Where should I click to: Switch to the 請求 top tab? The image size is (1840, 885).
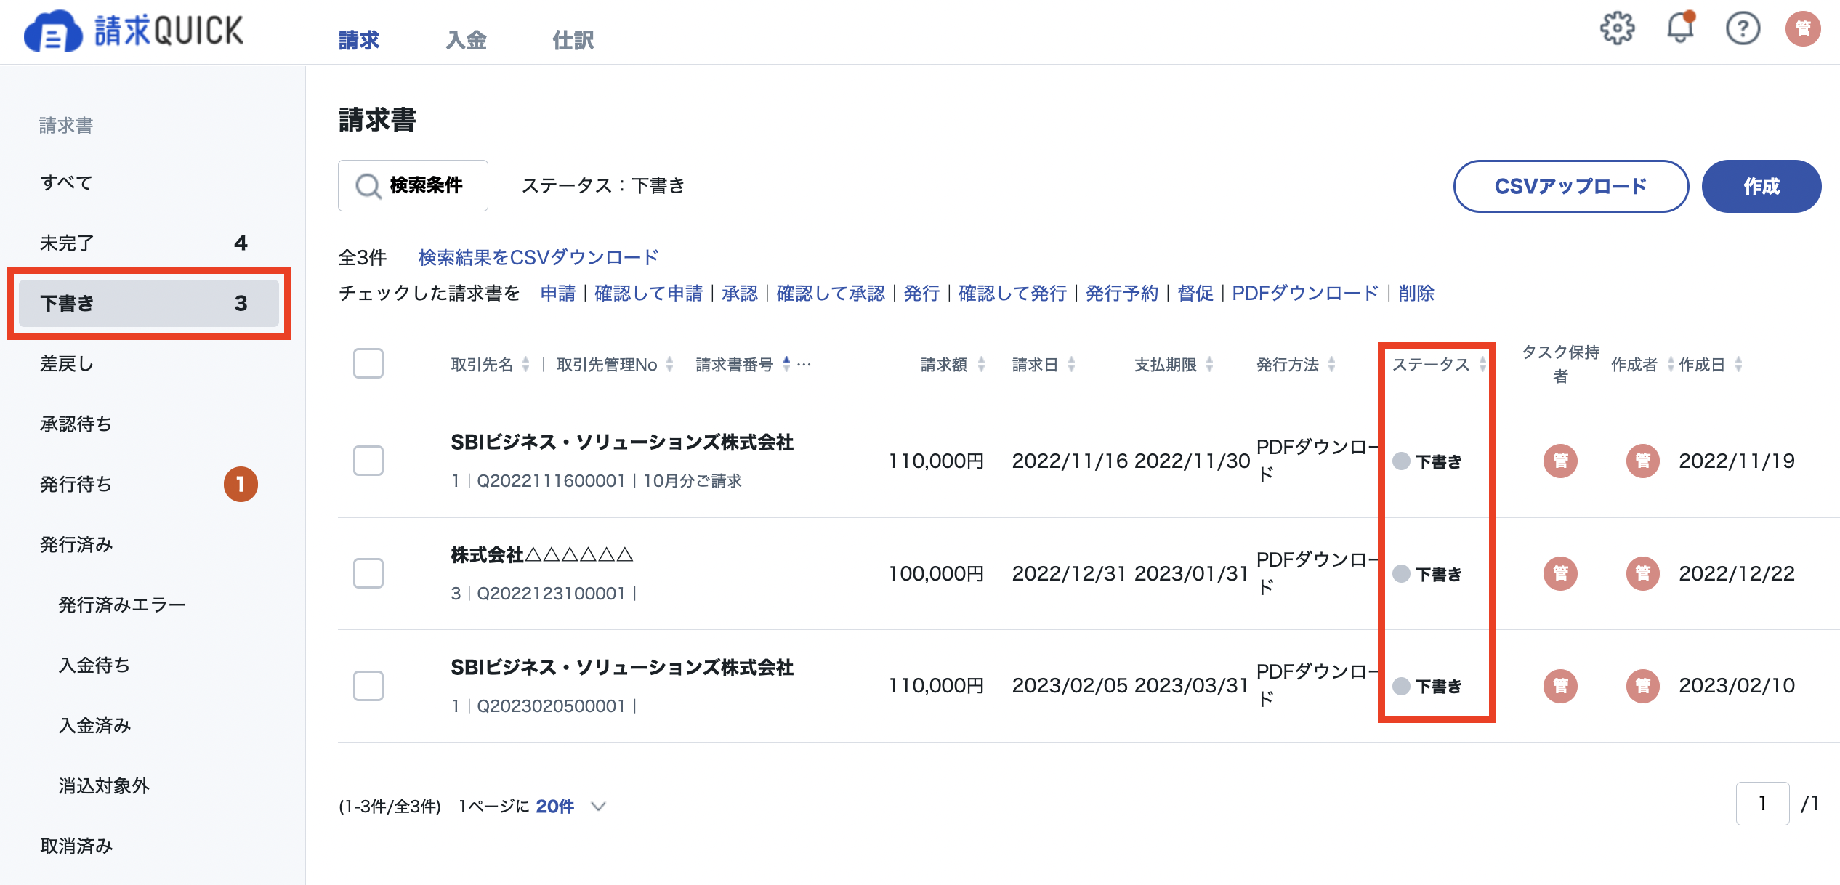(359, 40)
